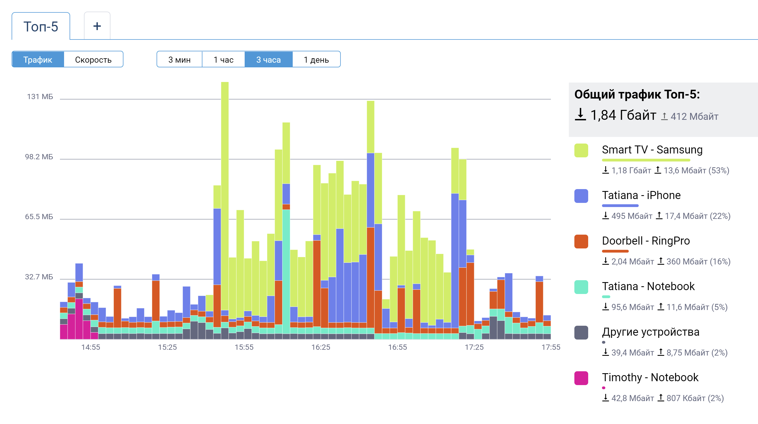Select the 3 мин time range
758x424 pixels.
pyautogui.click(x=179, y=59)
